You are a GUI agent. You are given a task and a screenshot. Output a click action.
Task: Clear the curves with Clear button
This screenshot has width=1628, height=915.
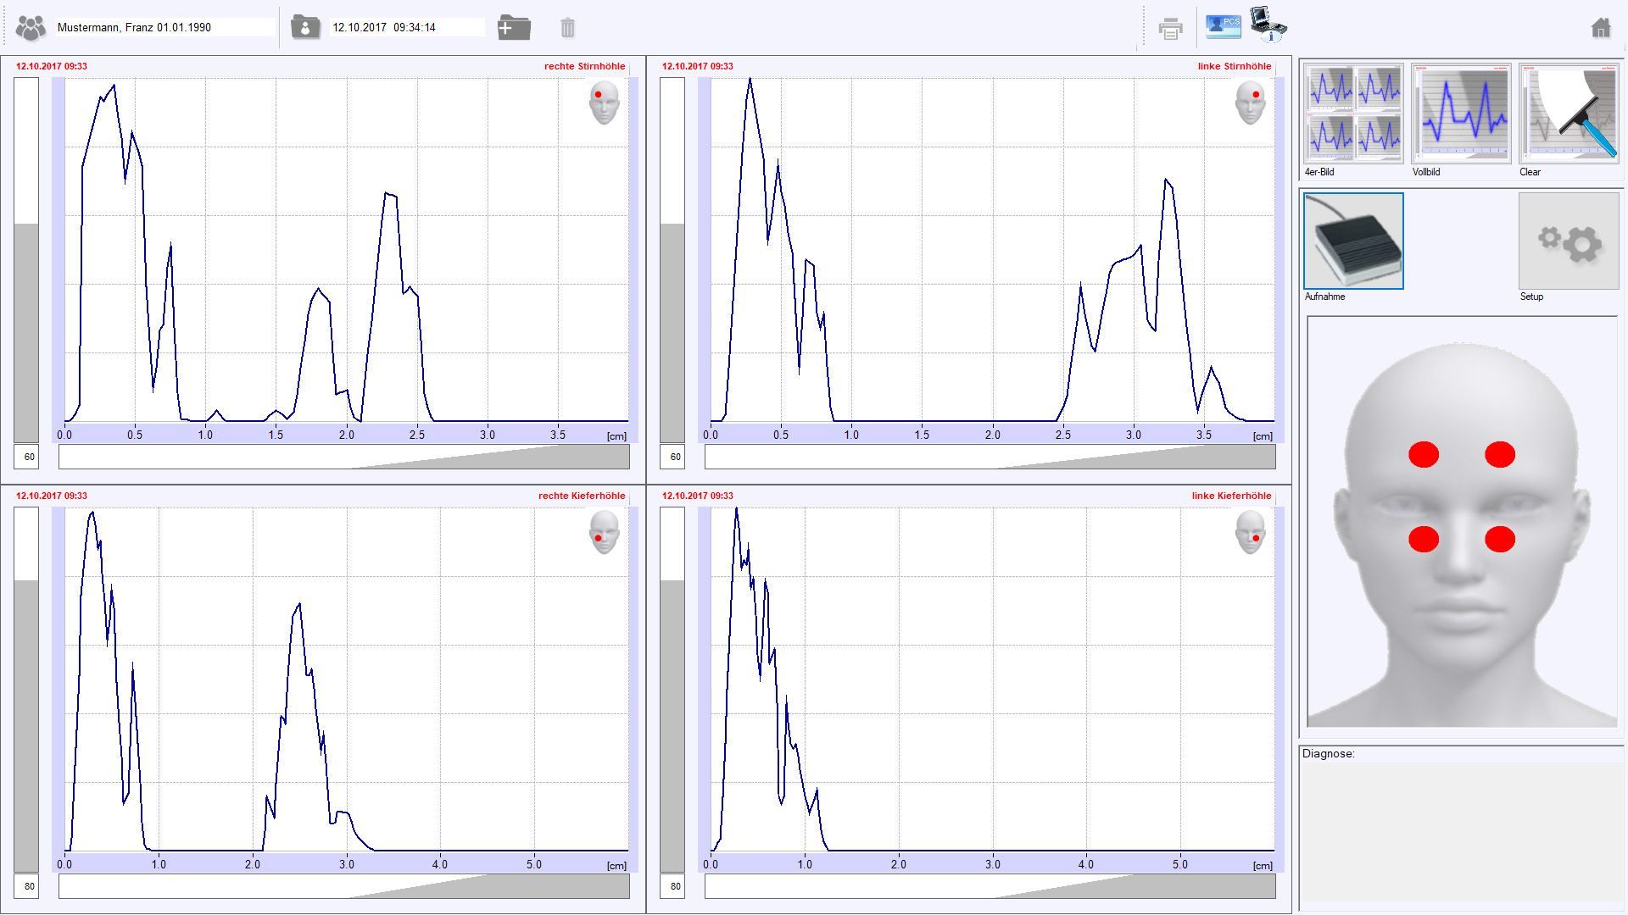tap(1569, 114)
